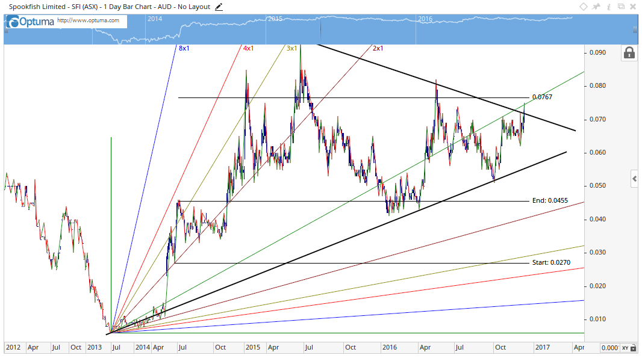
Task: Click the Optuma logo
Action: coord(31,22)
